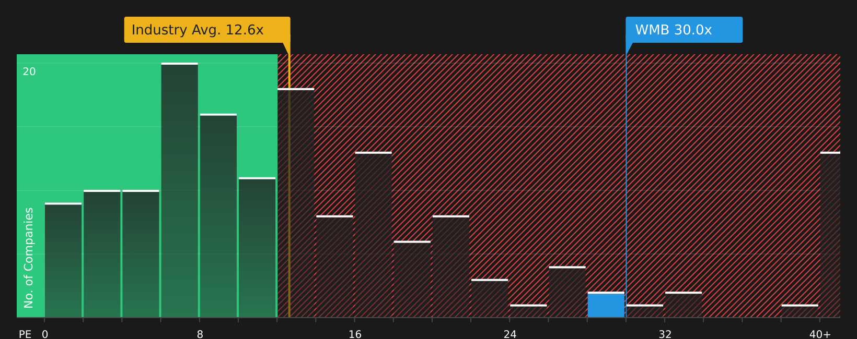Select the 40+ PE bar
Viewport: 857px width, 339px height.
[x=830, y=235]
